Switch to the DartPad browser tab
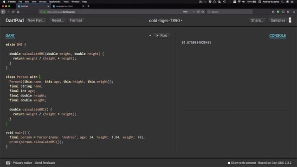 [x=33, y=6]
